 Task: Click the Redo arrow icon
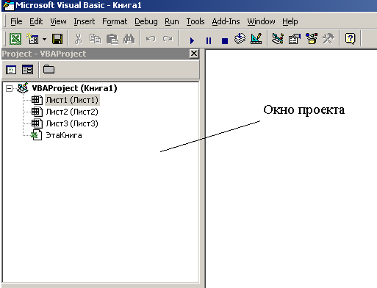(168, 39)
